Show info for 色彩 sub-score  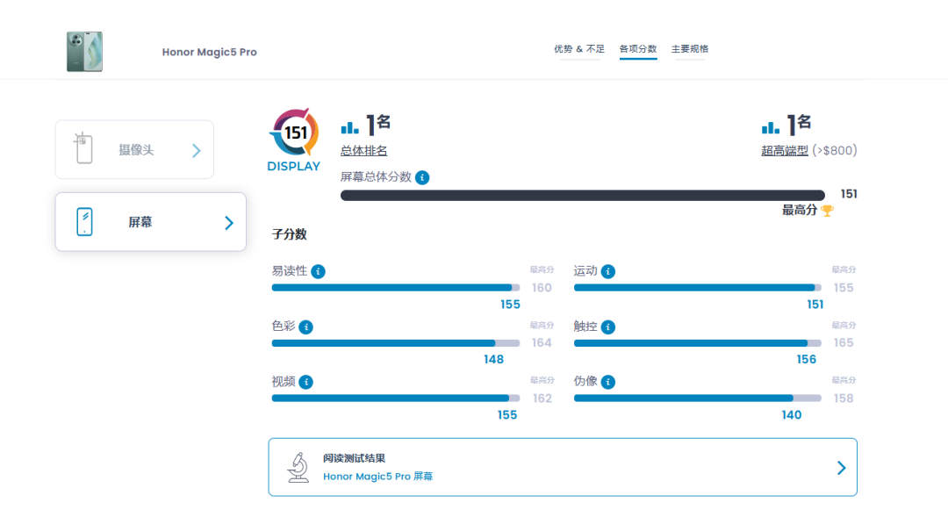pos(306,327)
